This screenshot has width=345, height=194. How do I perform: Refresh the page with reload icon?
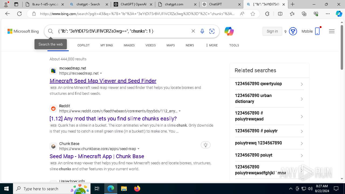point(19,14)
